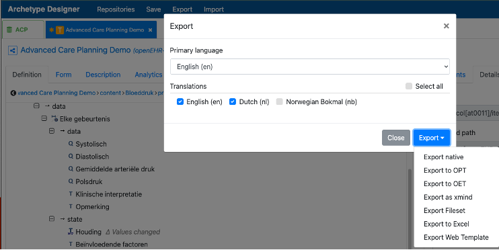
Task: Click the content breadcrumb link
Action: (110, 93)
